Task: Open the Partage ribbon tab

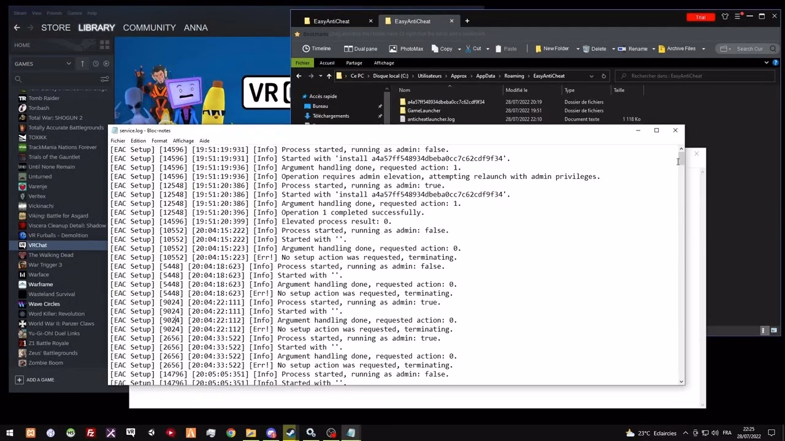Action: point(354,62)
